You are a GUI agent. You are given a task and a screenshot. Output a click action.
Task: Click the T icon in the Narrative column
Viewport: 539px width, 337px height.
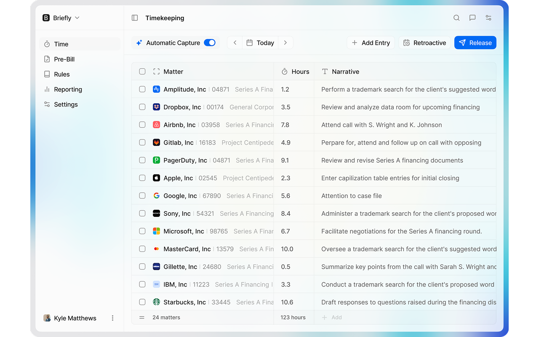tap(324, 72)
